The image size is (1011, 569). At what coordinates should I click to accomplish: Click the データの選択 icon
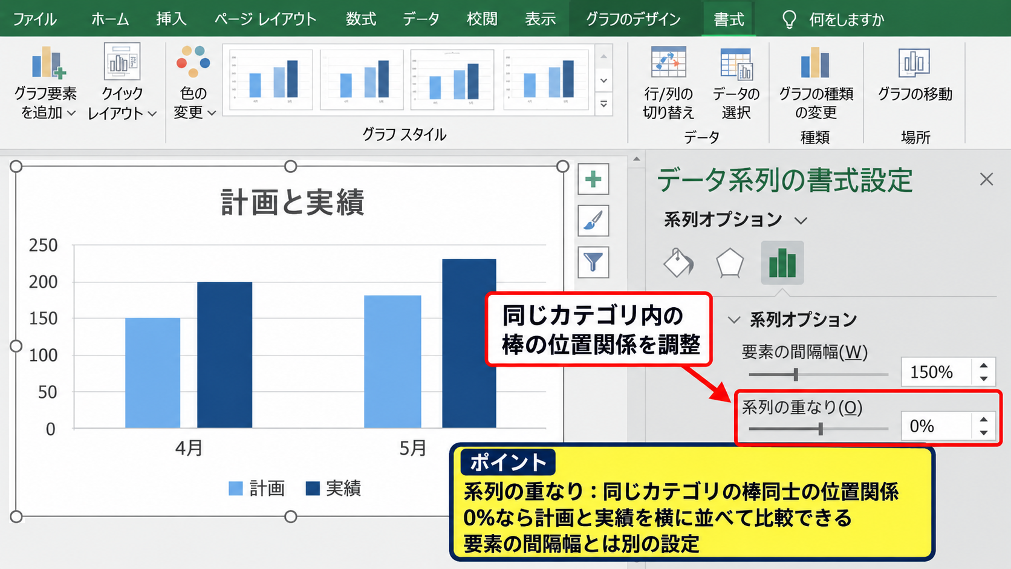[736, 64]
